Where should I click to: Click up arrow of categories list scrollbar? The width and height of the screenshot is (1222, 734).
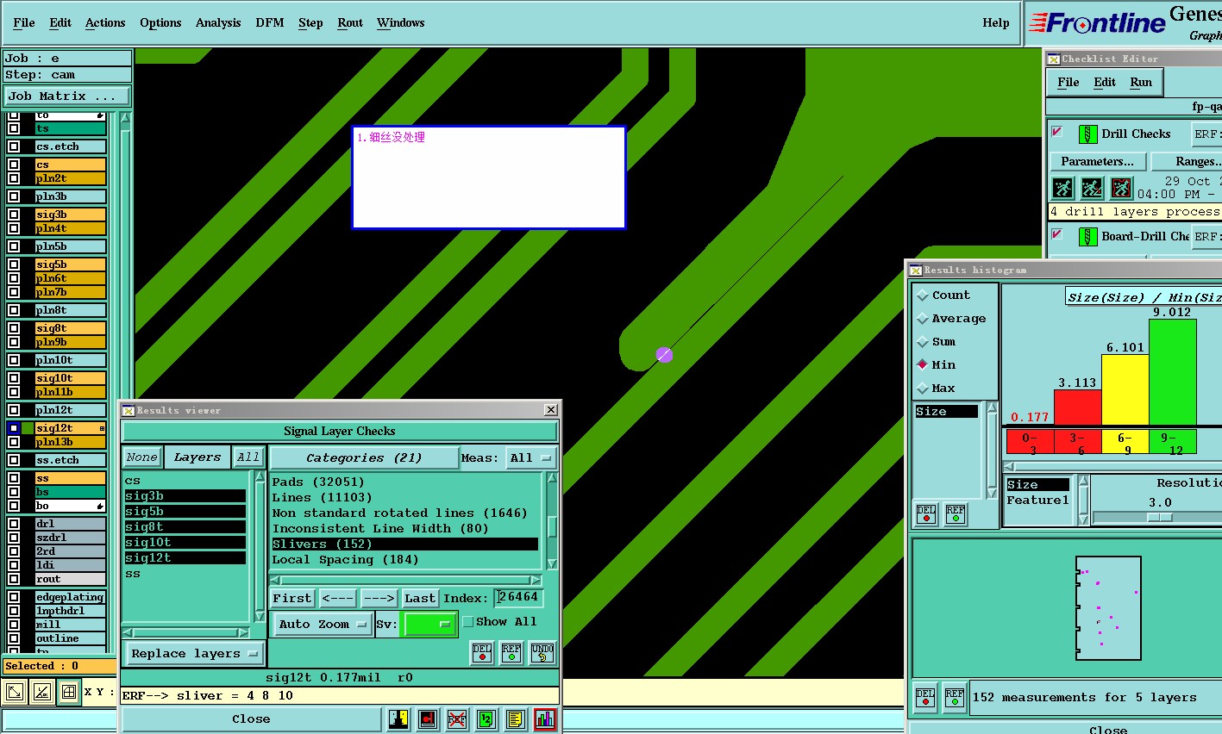tap(552, 477)
